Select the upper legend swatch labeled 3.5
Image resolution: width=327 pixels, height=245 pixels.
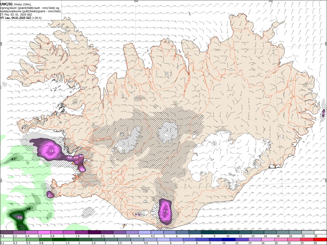[132, 232]
